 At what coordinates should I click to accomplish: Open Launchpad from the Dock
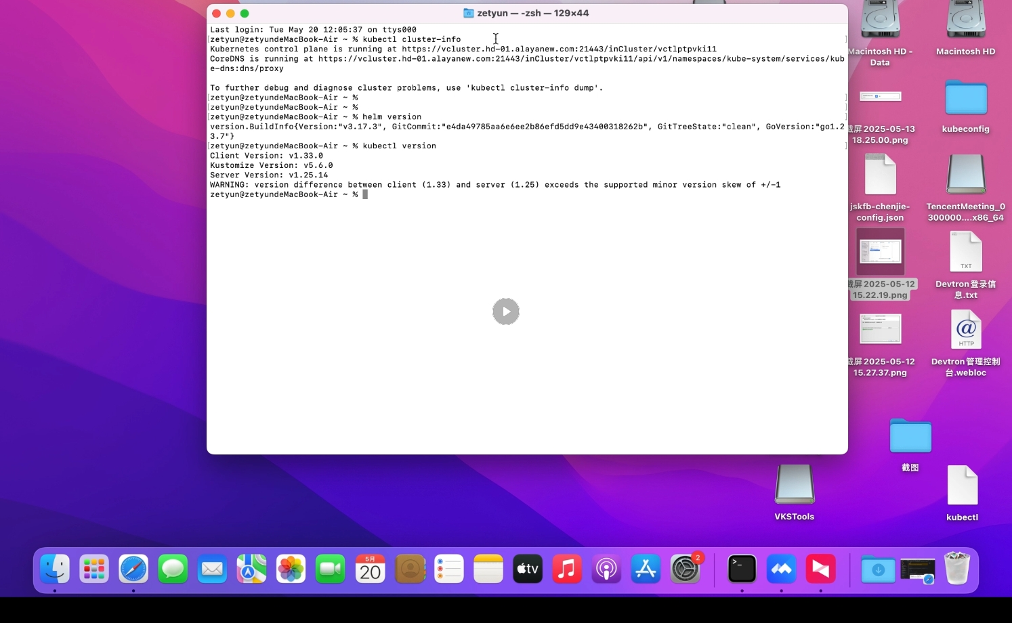[x=94, y=569]
